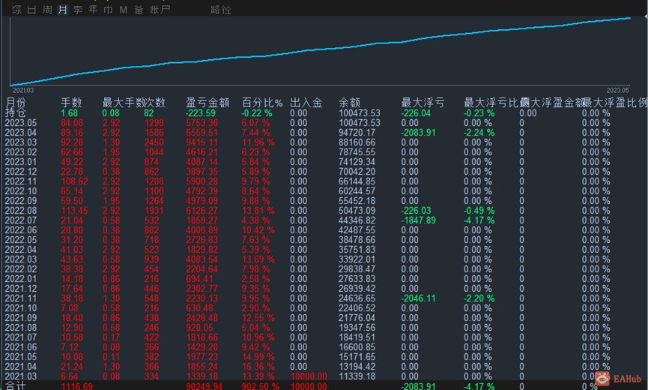Click balance 50473.09 for 2022.08
Viewport: 648px width, 390px height.
click(357, 211)
